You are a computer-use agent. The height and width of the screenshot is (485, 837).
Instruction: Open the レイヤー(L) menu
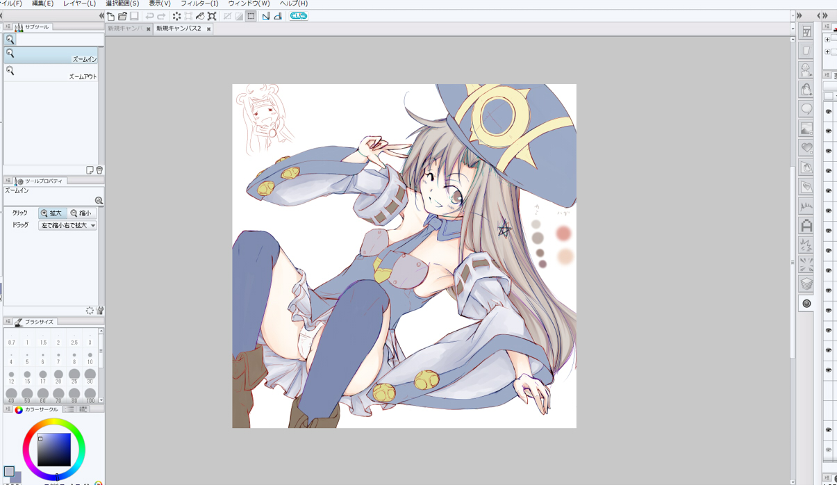[79, 3]
